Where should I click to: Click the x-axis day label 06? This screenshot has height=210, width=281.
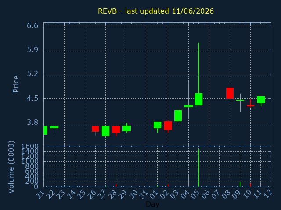pos(205,194)
